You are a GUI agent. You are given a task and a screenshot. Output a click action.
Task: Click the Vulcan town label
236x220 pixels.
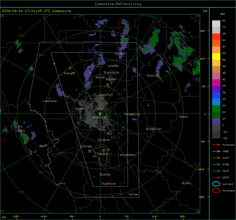[133, 194]
